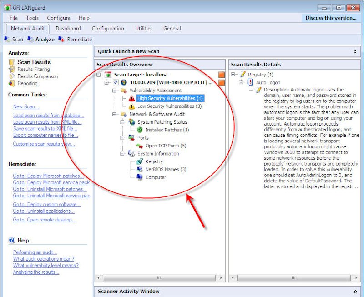Click the New Scan link
The image size is (364, 297).
point(26,106)
